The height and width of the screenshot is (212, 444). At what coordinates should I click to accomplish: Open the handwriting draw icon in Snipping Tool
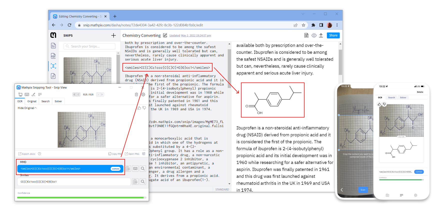(x=33, y=94)
